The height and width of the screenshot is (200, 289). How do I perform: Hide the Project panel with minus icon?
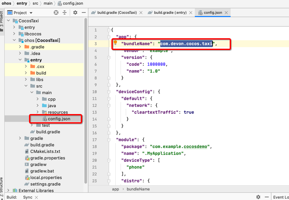[x=84, y=13]
